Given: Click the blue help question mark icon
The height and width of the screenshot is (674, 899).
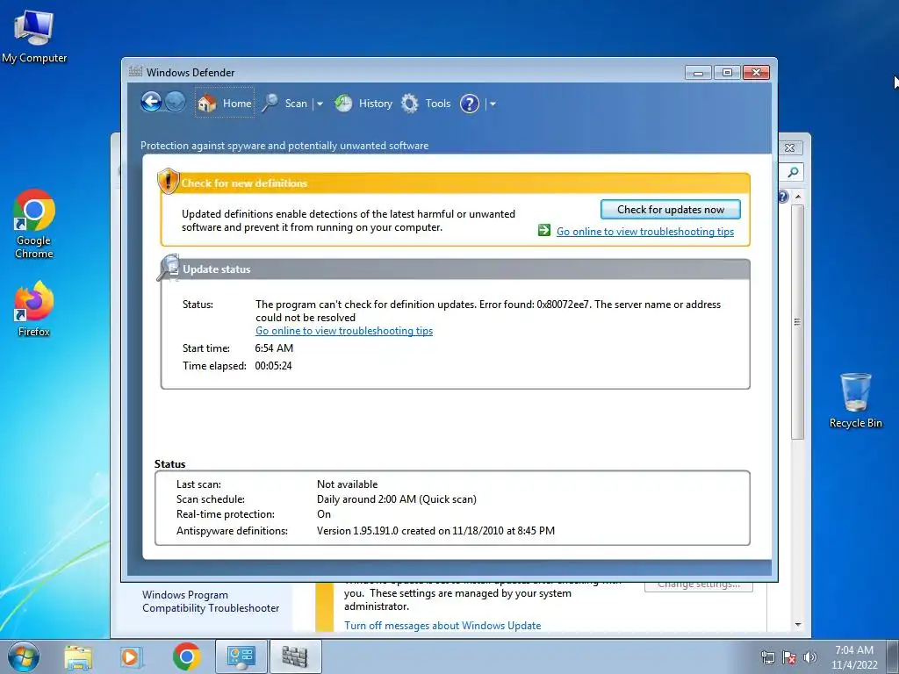Looking at the screenshot, I should tap(470, 104).
